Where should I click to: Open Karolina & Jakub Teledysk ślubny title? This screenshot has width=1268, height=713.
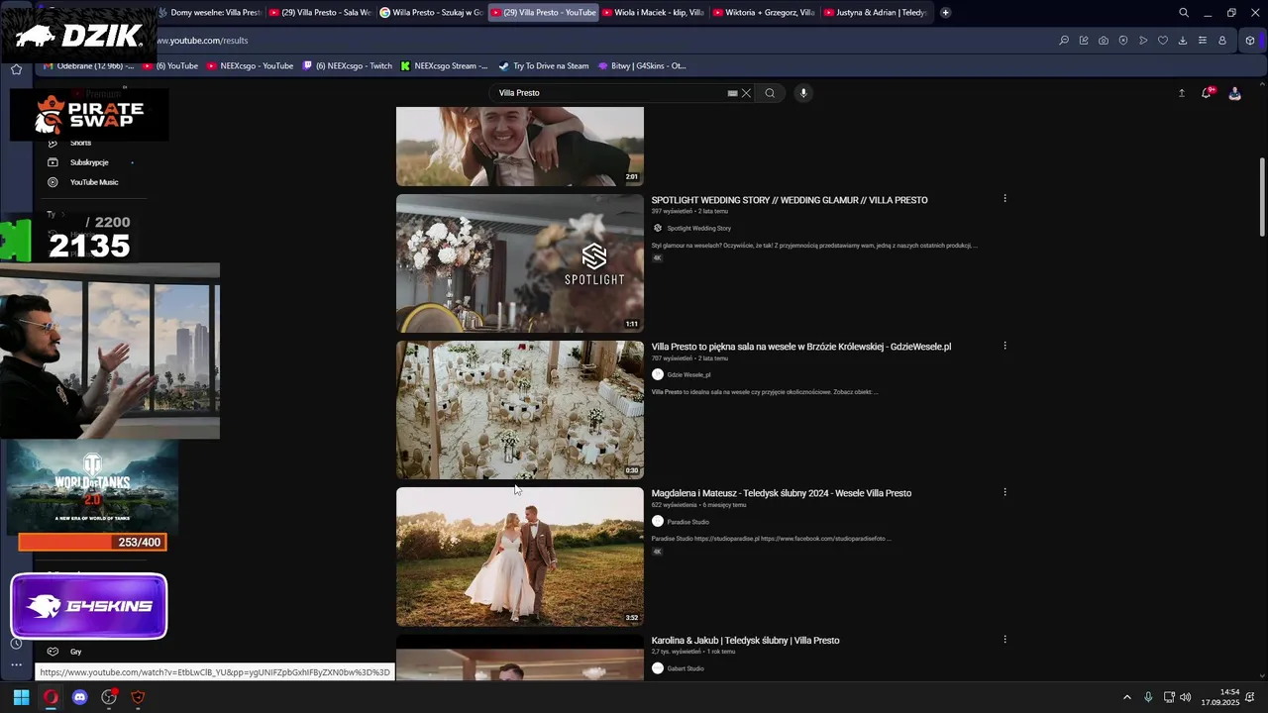point(745,641)
